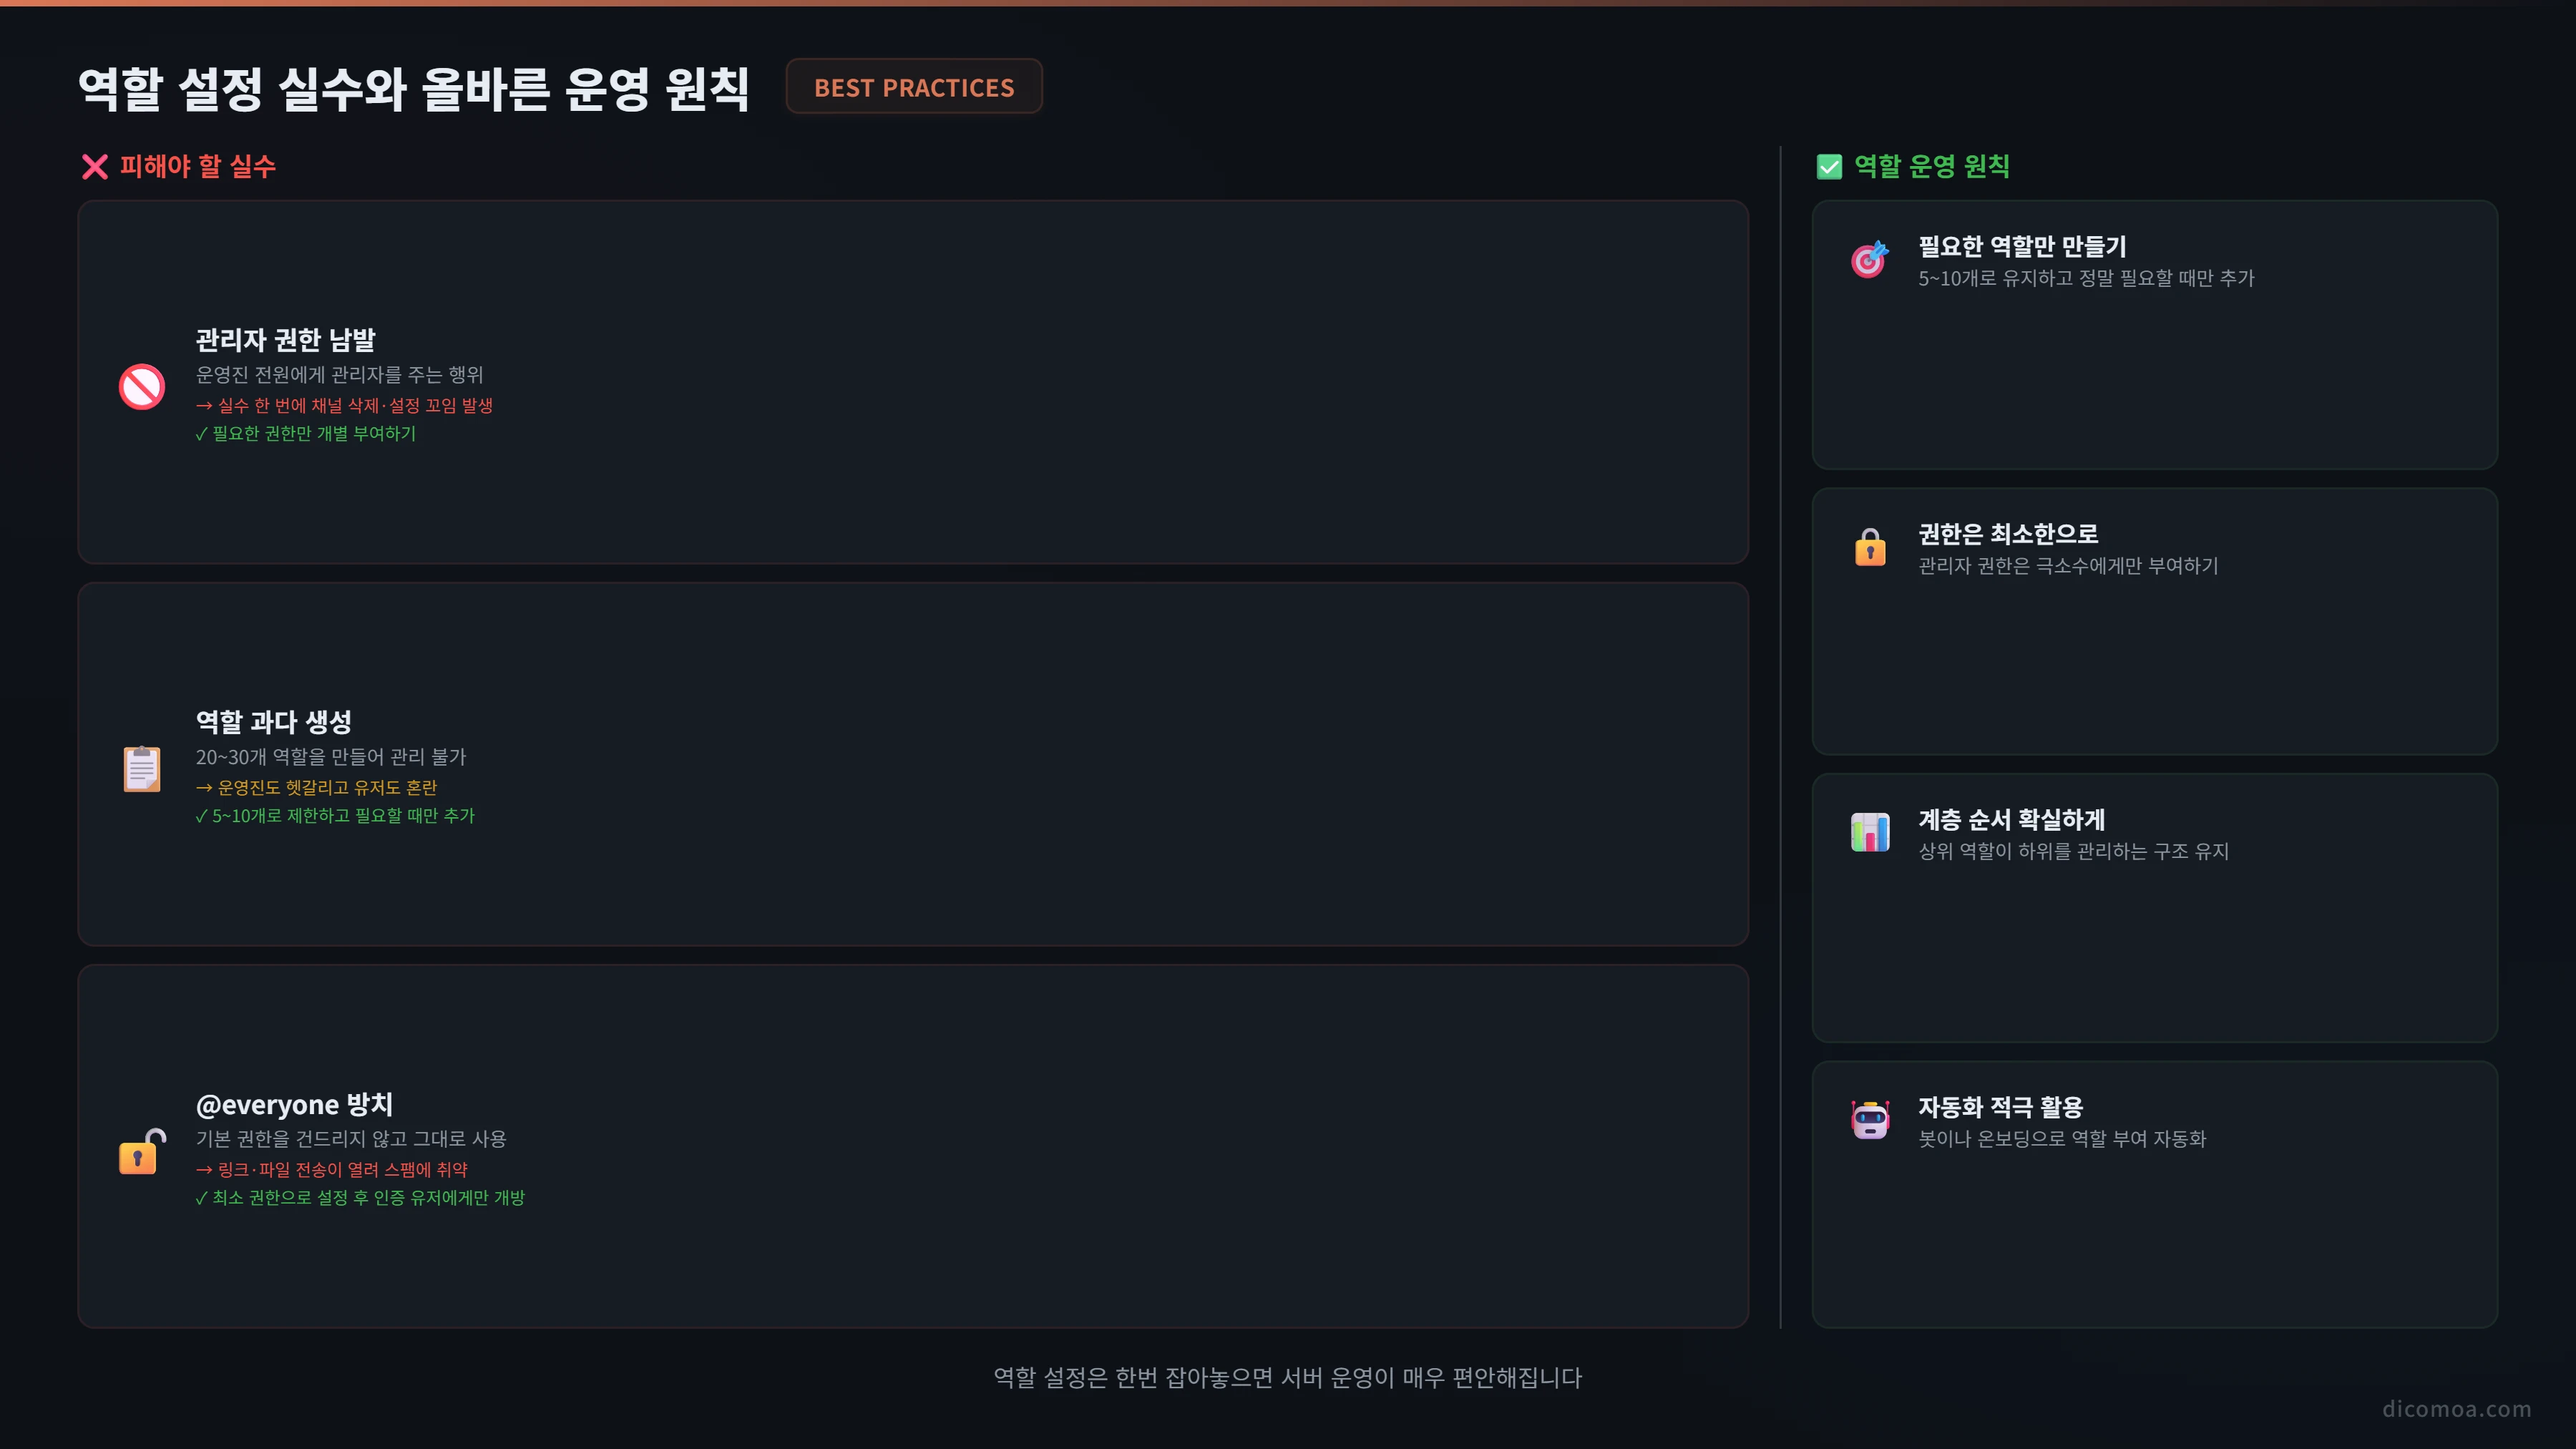
Task: Click the robot icon beside 자동화 적극 활용
Action: click(x=1870, y=1119)
